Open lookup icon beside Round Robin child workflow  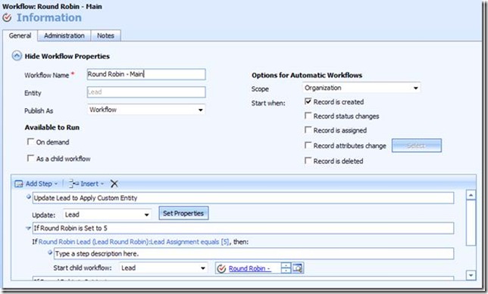(298, 268)
